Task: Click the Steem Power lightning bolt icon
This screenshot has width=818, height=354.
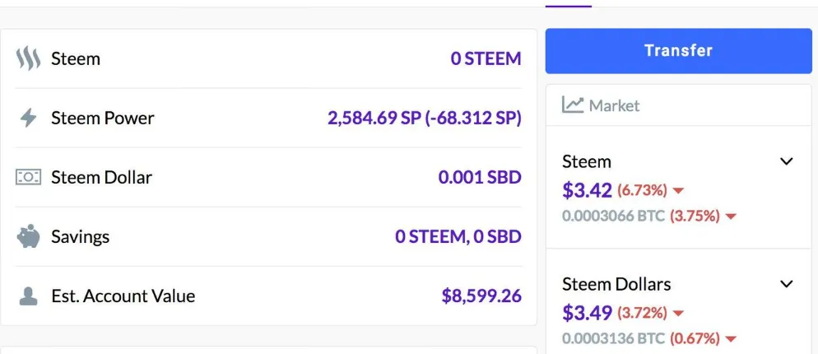Action: click(28, 118)
